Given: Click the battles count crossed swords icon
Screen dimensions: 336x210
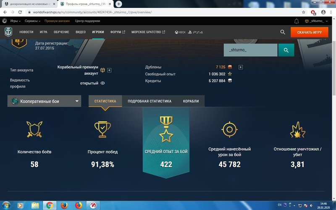Looking at the screenshot, I should click(34, 129).
